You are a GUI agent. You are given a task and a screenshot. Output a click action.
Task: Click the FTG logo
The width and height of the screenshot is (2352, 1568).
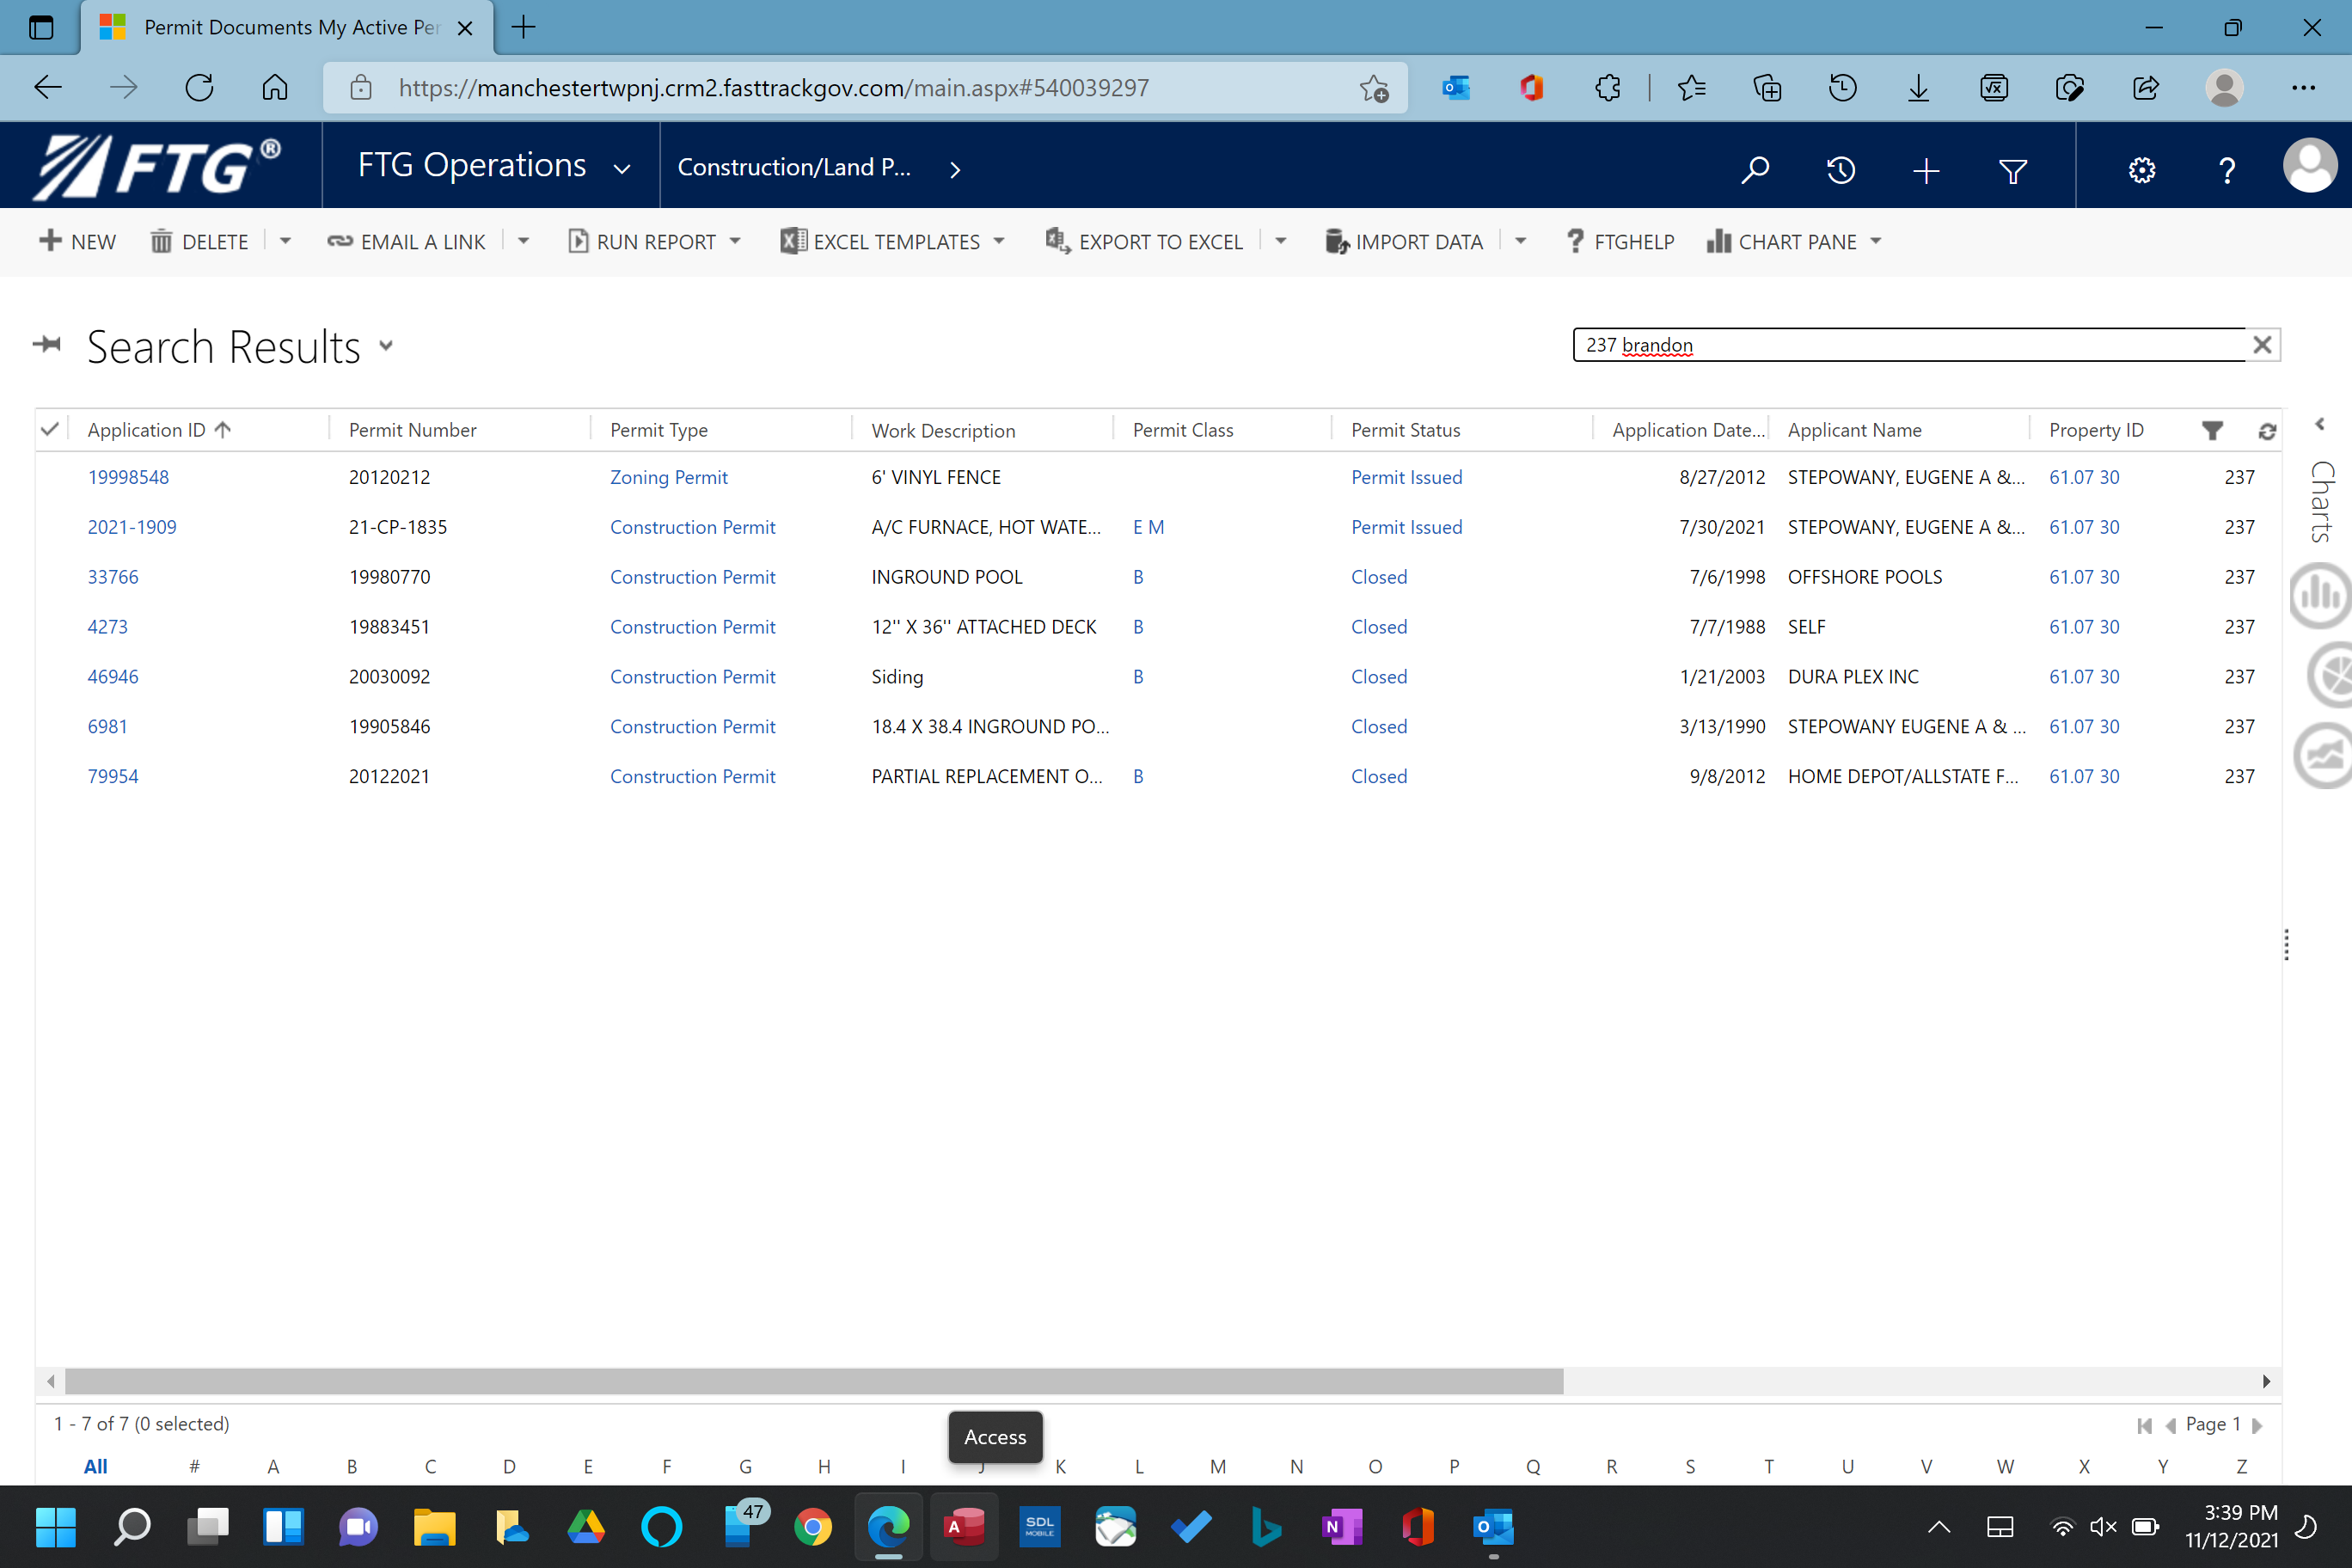(x=158, y=165)
